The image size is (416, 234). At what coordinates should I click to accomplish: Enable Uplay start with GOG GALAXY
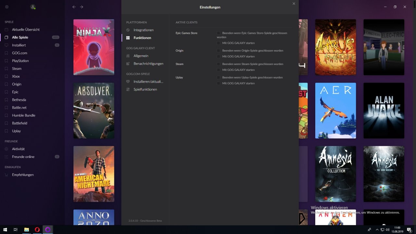point(218,84)
